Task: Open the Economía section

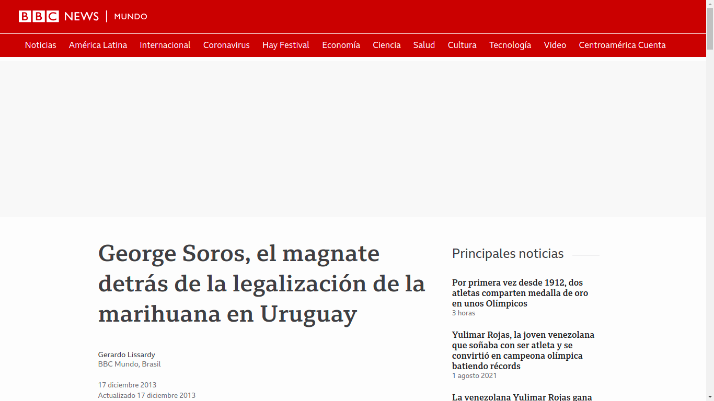Action: click(341, 45)
